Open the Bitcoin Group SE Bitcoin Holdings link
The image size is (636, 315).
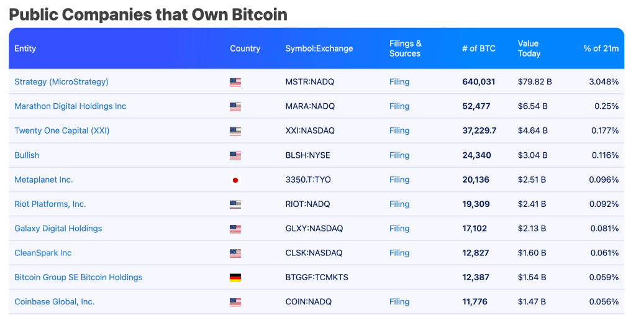78,278
